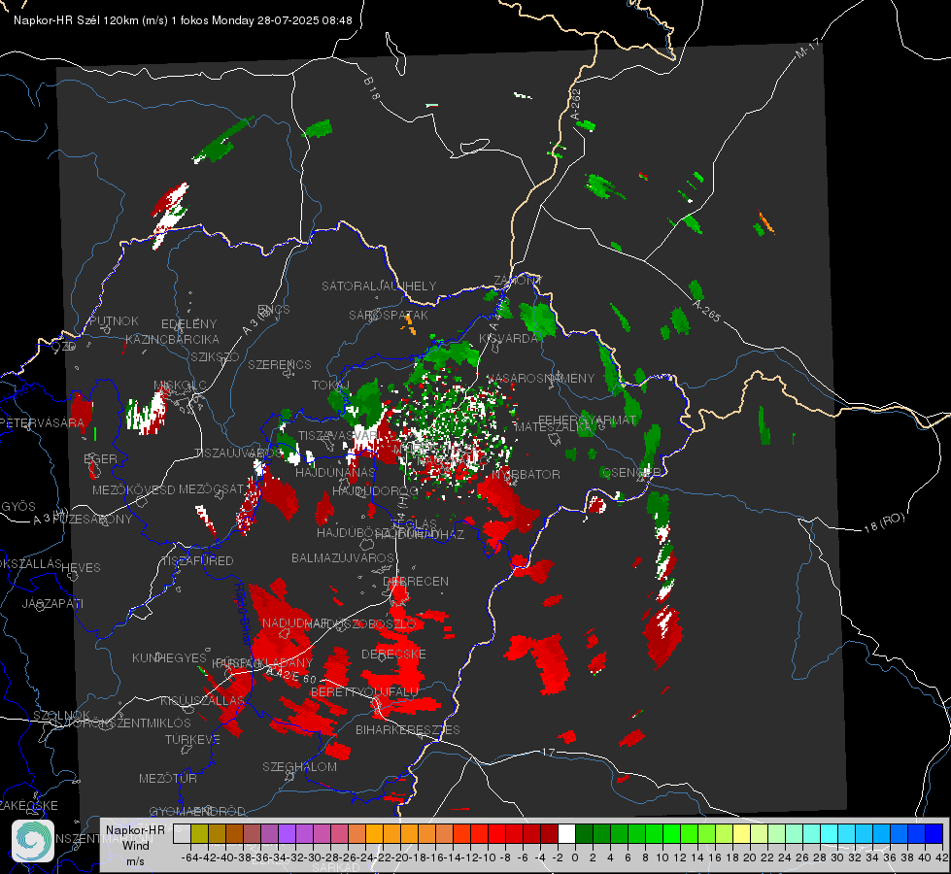Click the B18 road label
This screenshot has width=951, height=874.
point(372,88)
